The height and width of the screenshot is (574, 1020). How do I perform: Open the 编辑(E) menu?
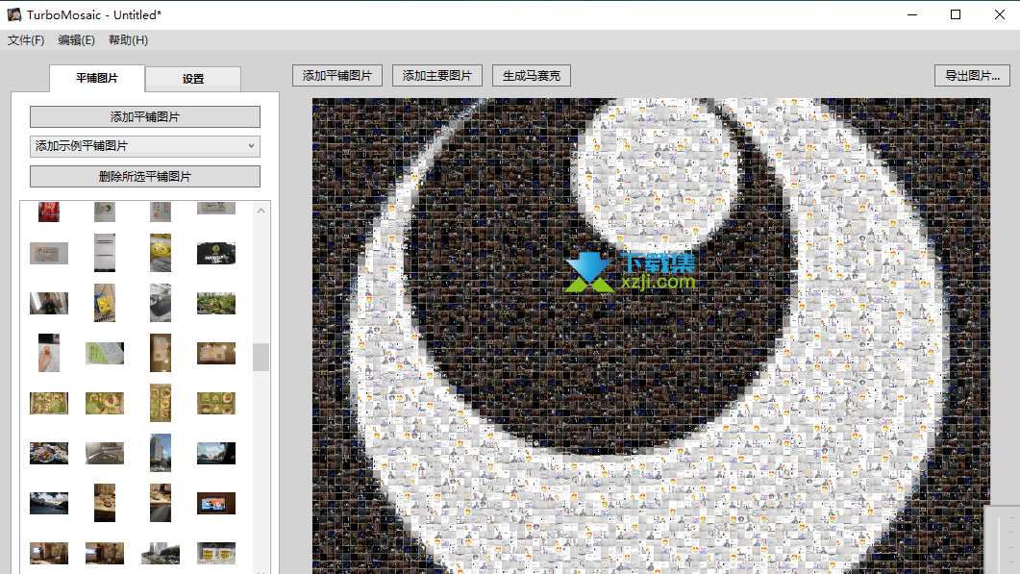[x=76, y=40]
